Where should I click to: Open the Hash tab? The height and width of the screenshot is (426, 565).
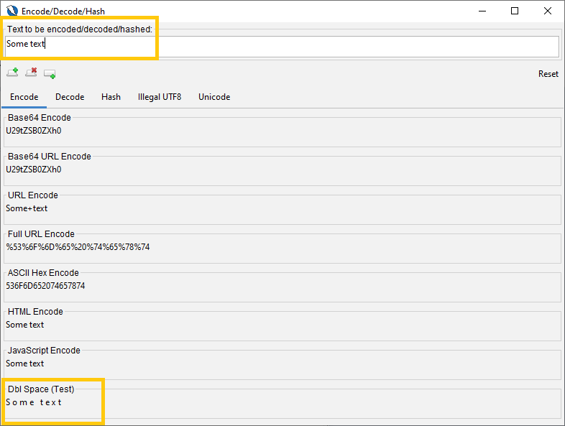pyautogui.click(x=111, y=97)
